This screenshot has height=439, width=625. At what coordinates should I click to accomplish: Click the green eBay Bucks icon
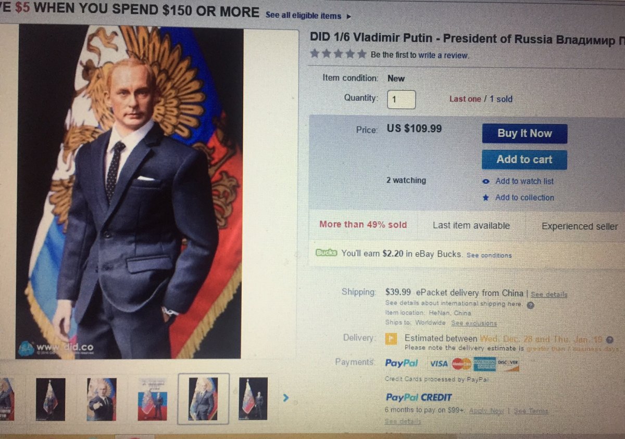click(327, 253)
